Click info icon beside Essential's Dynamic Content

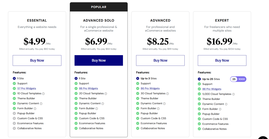41,103
